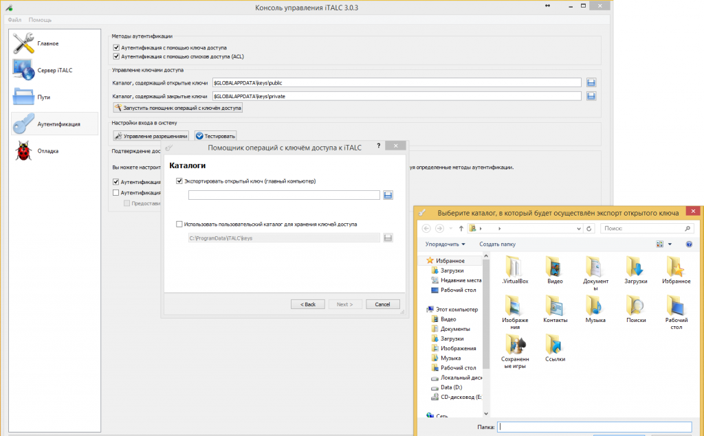This screenshot has height=436, width=704.
Task: Expand the Упорядочить dropdown
Action: click(x=445, y=244)
